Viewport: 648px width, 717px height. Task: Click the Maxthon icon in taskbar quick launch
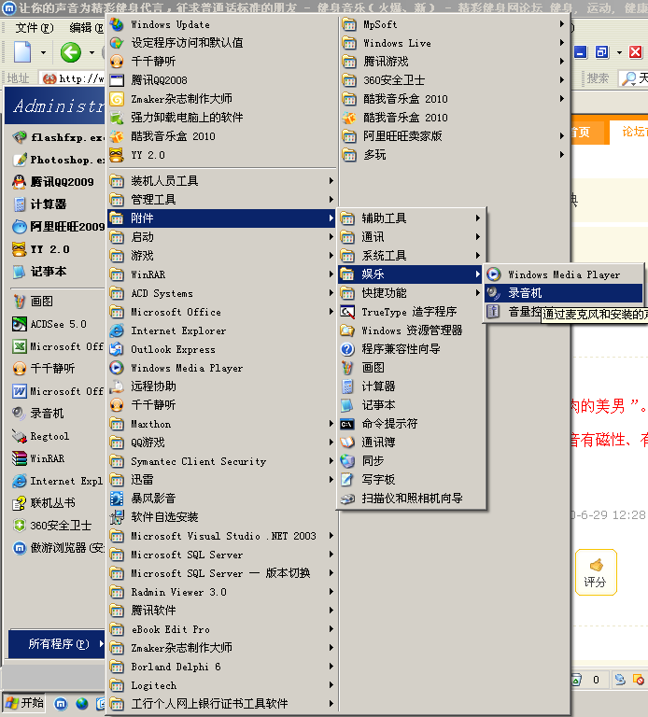click(61, 704)
